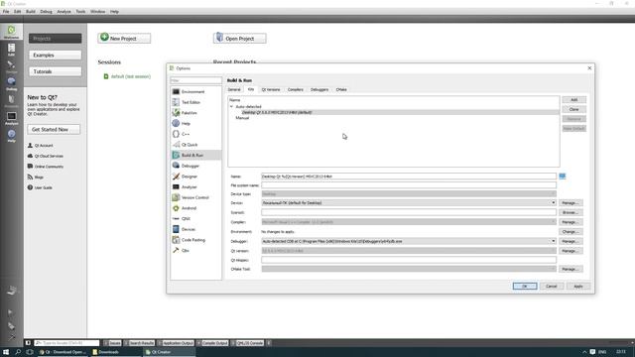Open the CMake Tool dropdown
The width and height of the screenshot is (635, 357).
pyautogui.click(x=409, y=269)
